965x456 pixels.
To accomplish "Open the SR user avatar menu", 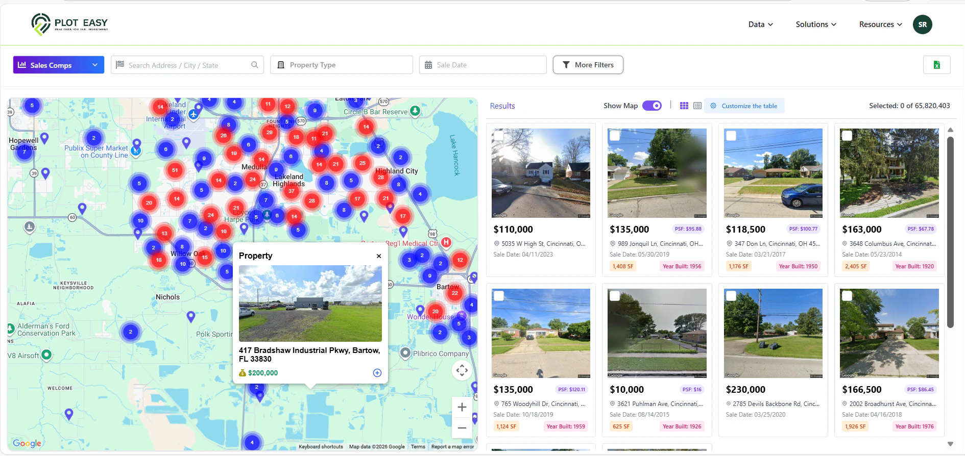I will pos(922,24).
